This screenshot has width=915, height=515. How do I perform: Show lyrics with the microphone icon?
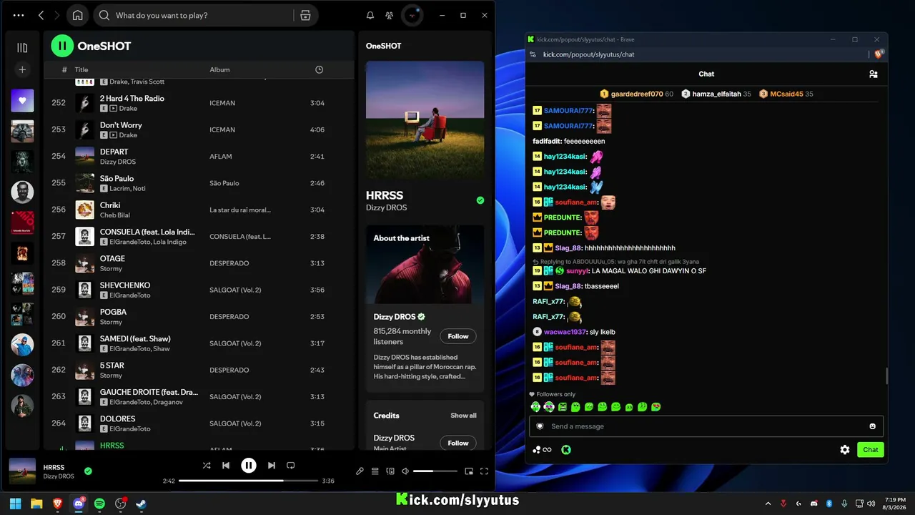[x=360, y=471]
